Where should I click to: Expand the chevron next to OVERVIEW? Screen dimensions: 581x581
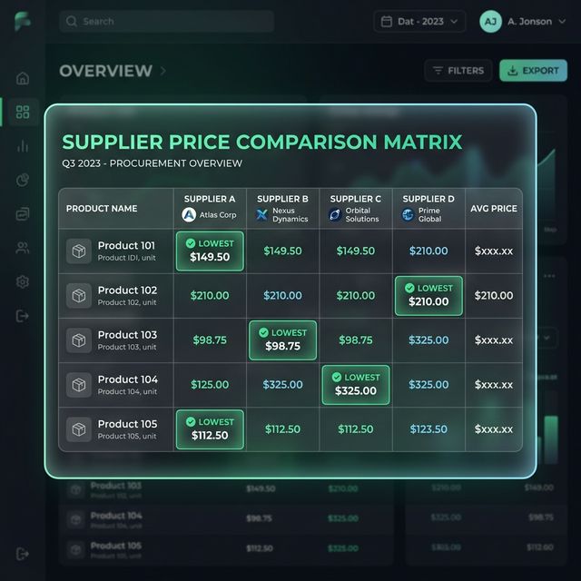[x=163, y=71]
